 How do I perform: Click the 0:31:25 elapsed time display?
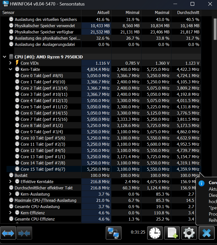[x=138, y=232]
